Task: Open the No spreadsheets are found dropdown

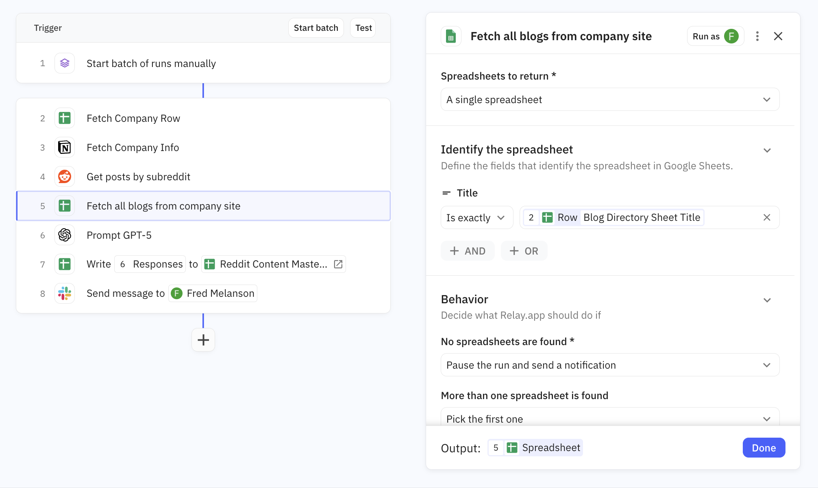Action: [610, 365]
